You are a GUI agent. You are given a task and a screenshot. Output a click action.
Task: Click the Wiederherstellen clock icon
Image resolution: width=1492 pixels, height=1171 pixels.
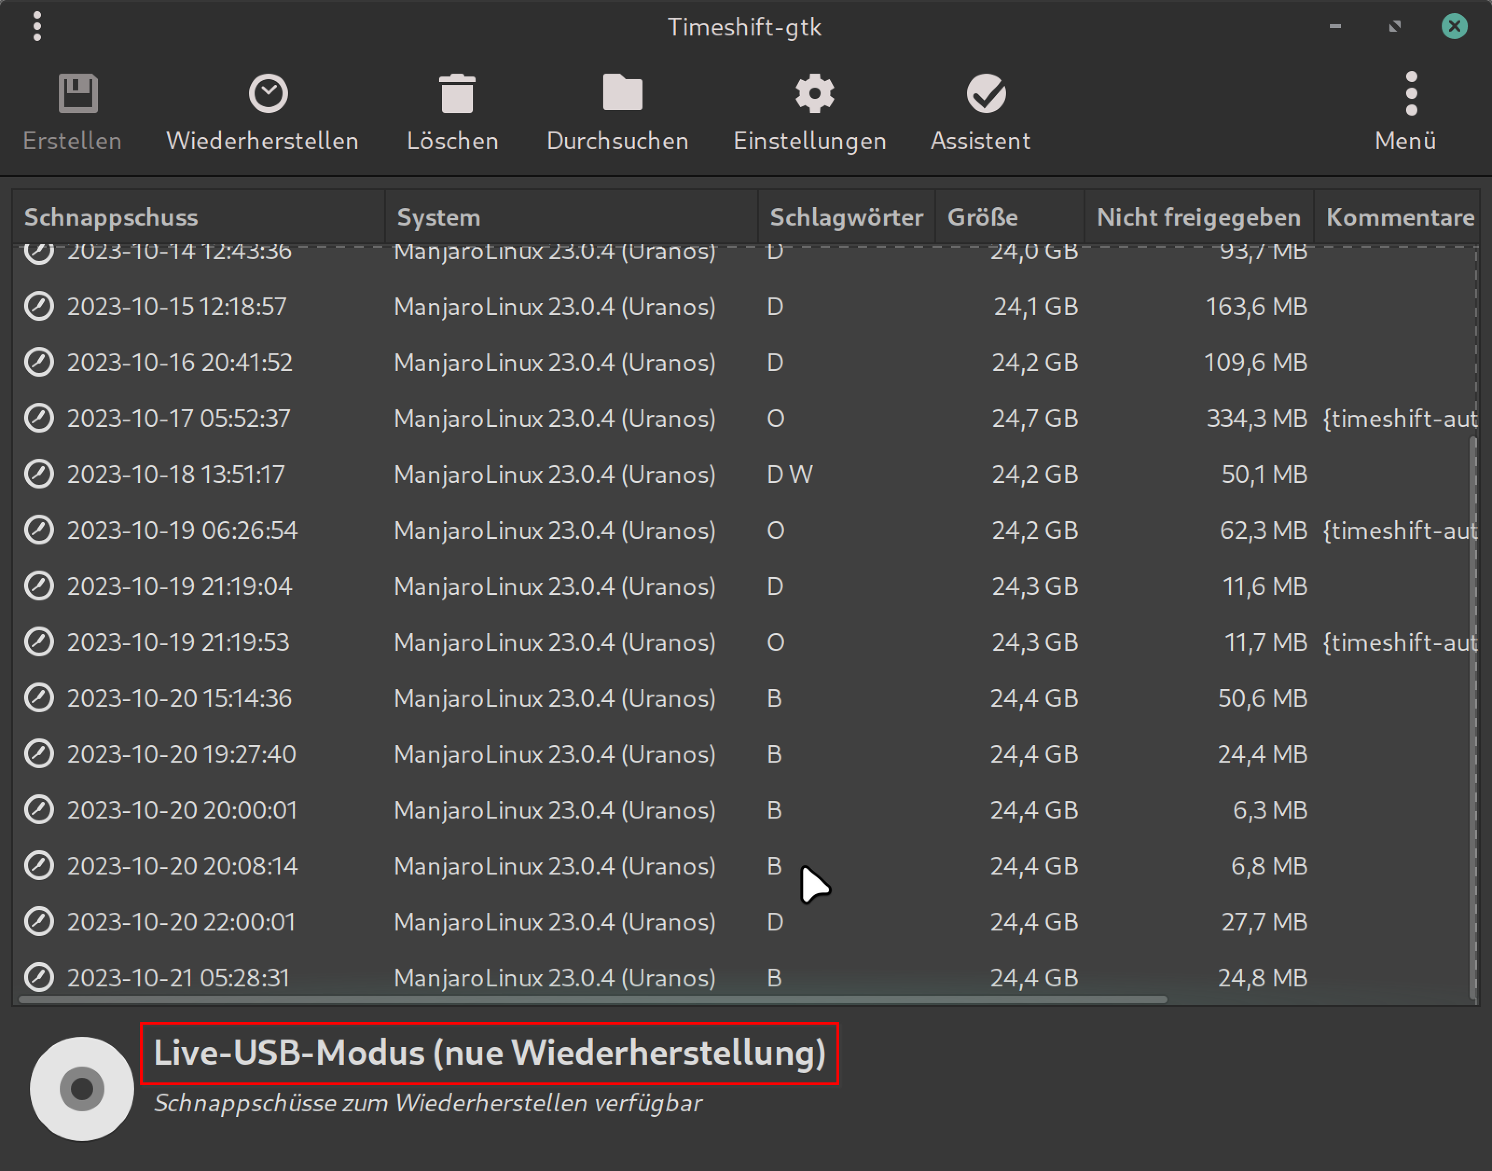coord(268,93)
